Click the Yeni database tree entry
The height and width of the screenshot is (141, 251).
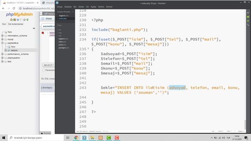pyautogui.click(x=9, y=32)
